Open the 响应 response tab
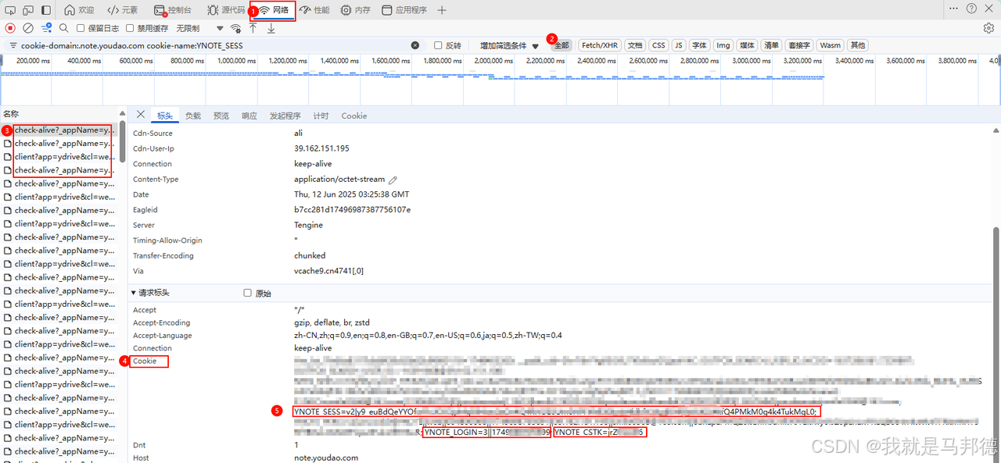1001x463 pixels. pyautogui.click(x=249, y=116)
